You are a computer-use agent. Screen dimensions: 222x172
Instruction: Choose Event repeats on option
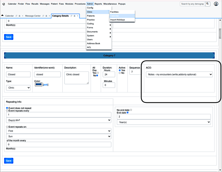coord(7,127)
